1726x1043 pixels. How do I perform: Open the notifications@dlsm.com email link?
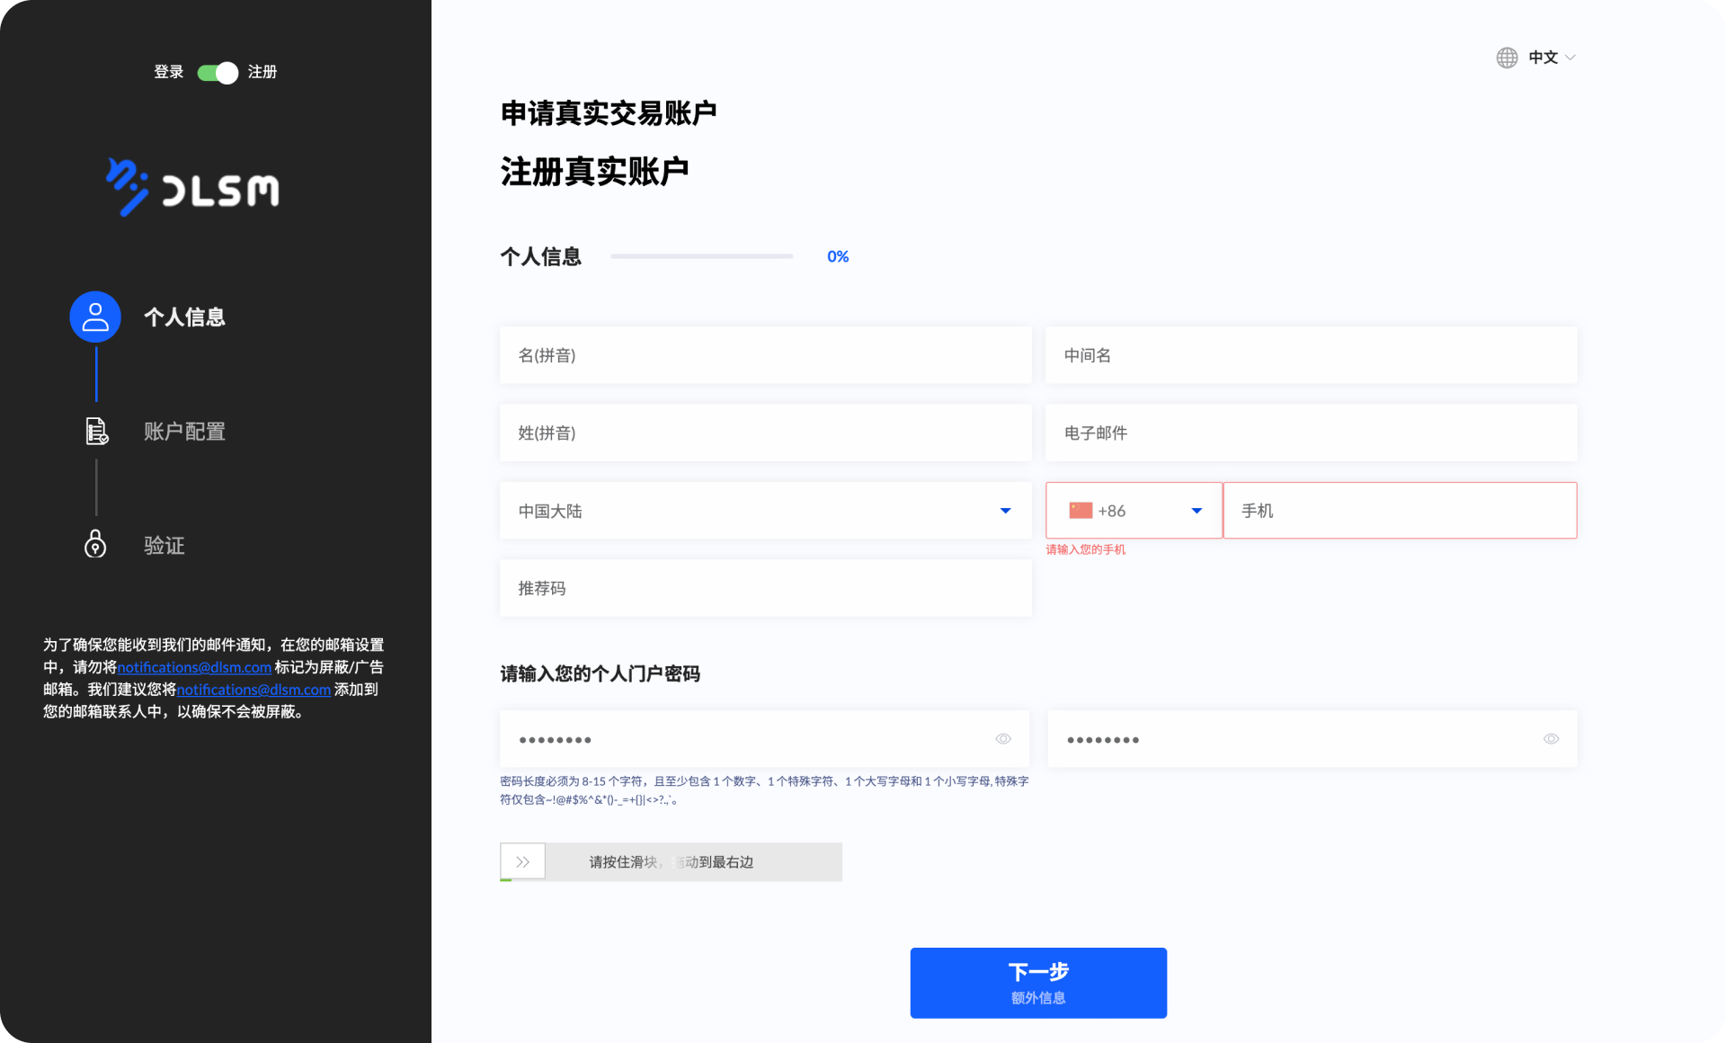point(194,667)
